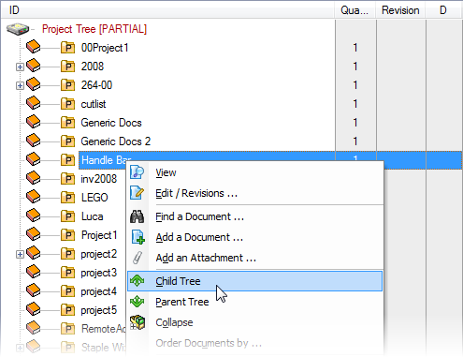Click the orange book icon beside 2008

[x=33, y=66]
